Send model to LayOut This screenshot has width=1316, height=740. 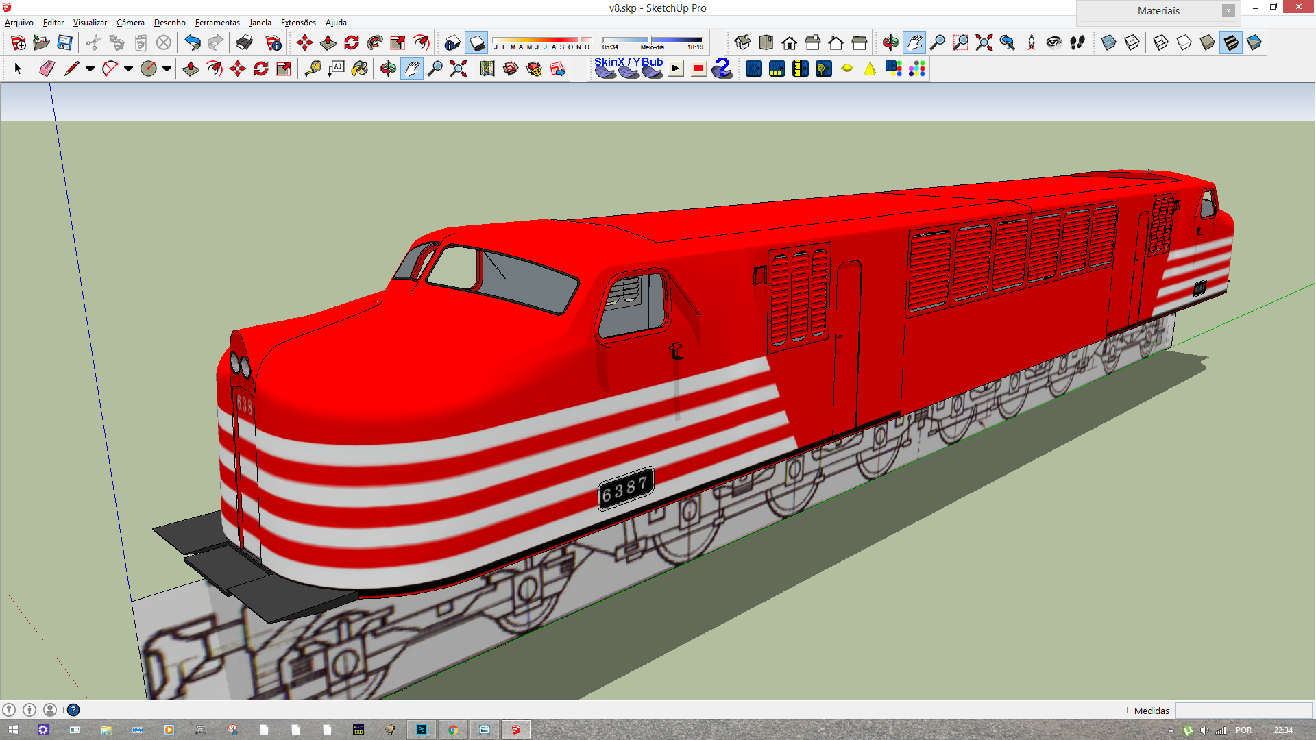[x=558, y=69]
